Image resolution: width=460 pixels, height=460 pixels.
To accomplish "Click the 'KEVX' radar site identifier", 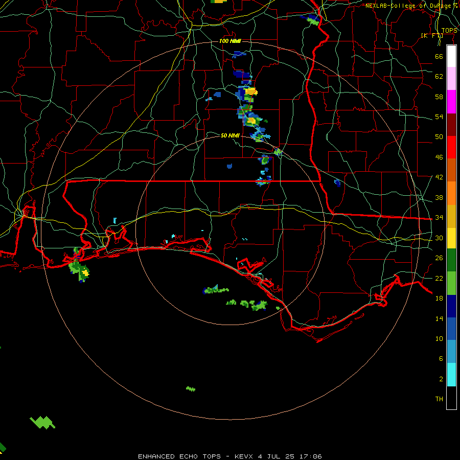I will [244, 456].
